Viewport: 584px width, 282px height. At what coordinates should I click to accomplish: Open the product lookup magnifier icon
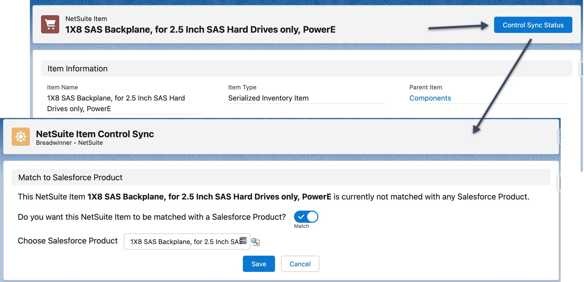(x=256, y=242)
